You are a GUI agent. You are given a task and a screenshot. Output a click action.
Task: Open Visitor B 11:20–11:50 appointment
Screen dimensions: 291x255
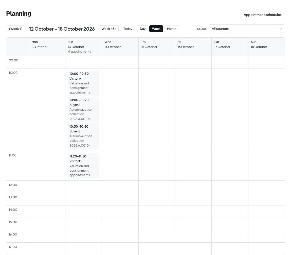click(83, 166)
